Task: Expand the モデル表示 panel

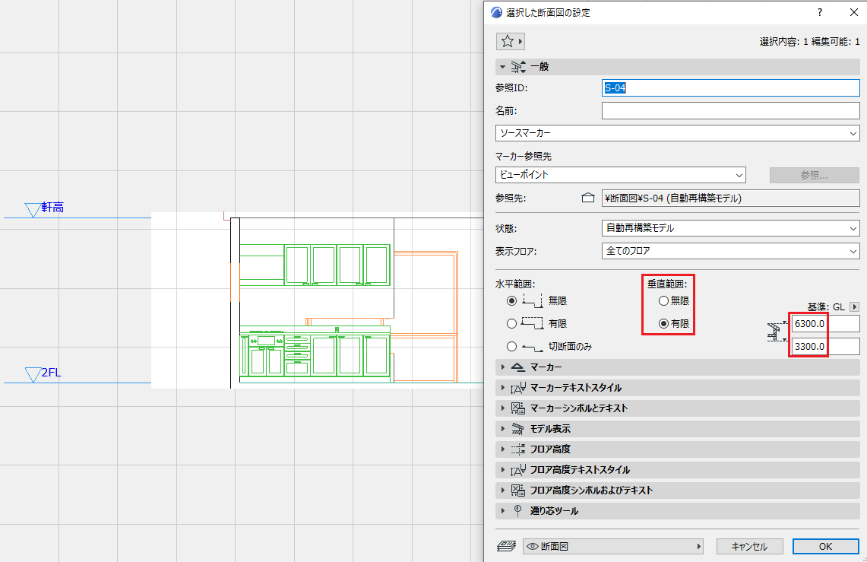Action: (502, 429)
